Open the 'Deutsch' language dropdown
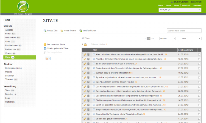The image size is (206, 123). pos(167,39)
